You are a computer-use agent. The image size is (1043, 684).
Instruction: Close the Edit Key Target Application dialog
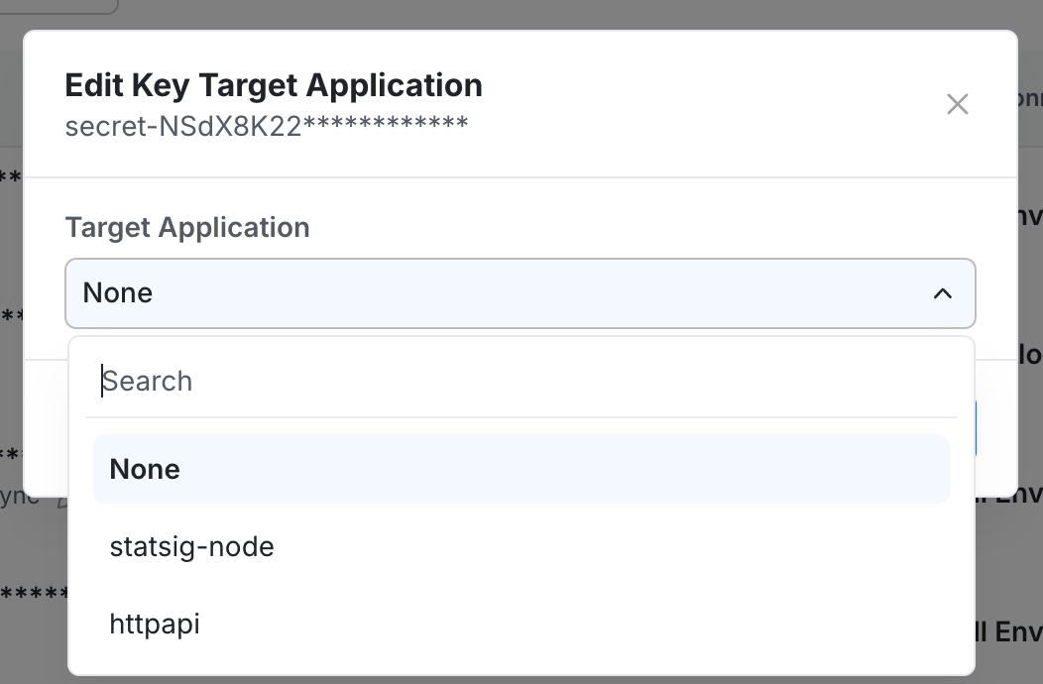pyautogui.click(x=957, y=104)
